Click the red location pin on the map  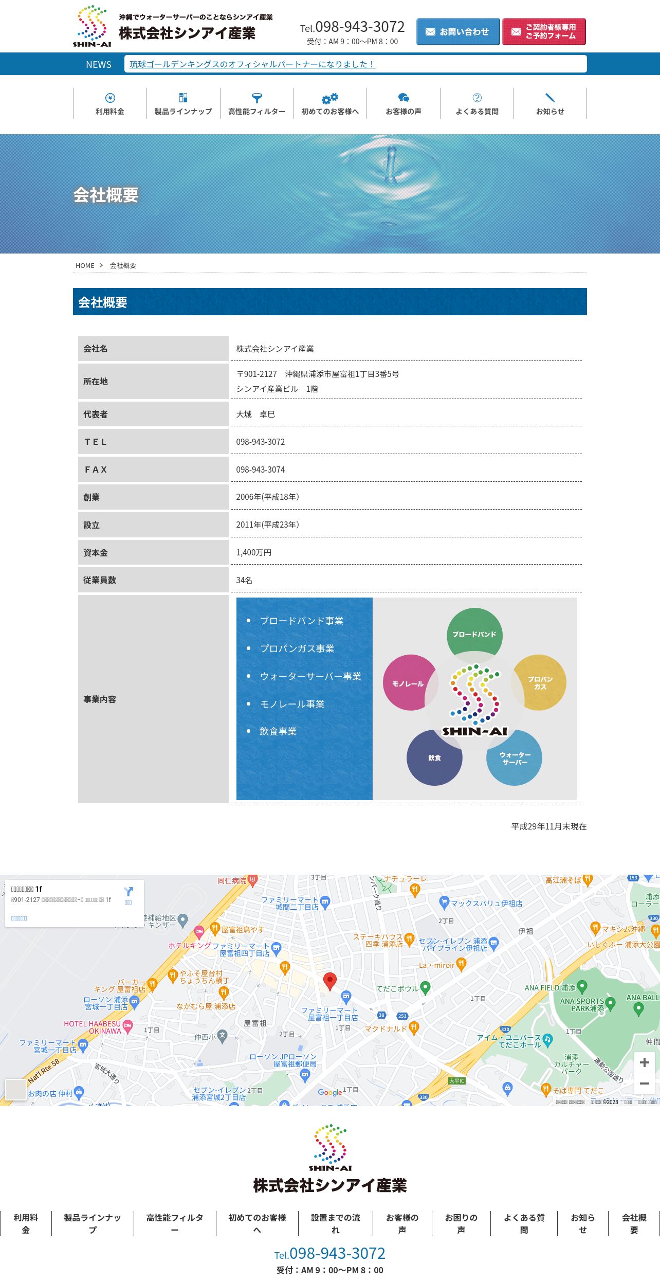tap(330, 981)
